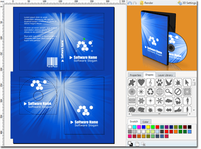
Task: Select the paw print shape
Action: pyautogui.click(x=160, y=82)
